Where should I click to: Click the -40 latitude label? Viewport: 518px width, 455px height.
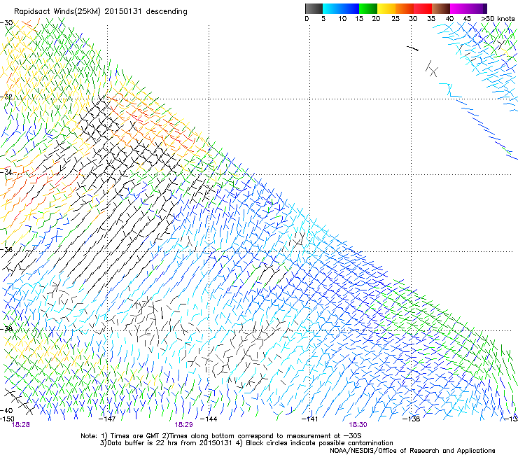(6, 410)
